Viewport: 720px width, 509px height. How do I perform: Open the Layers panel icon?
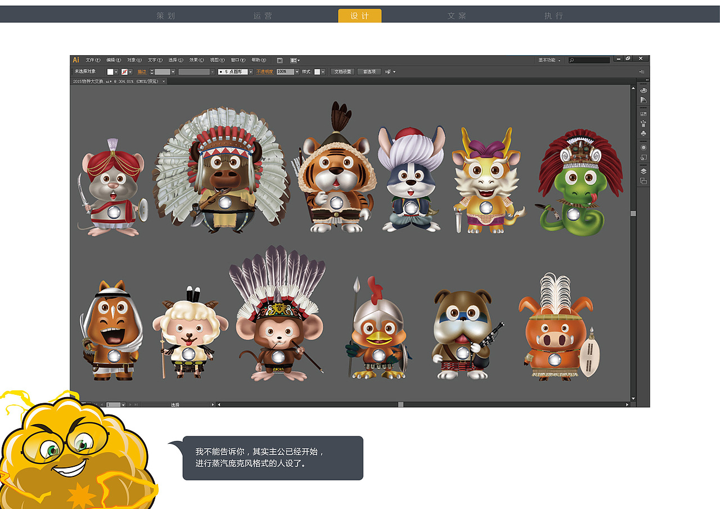click(x=643, y=171)
